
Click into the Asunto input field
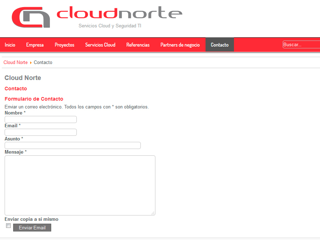73,145
